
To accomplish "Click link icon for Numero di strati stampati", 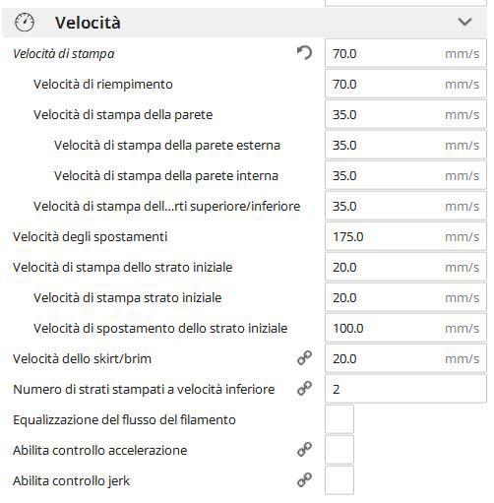I will pyautogui.click(x=304, y=389).
